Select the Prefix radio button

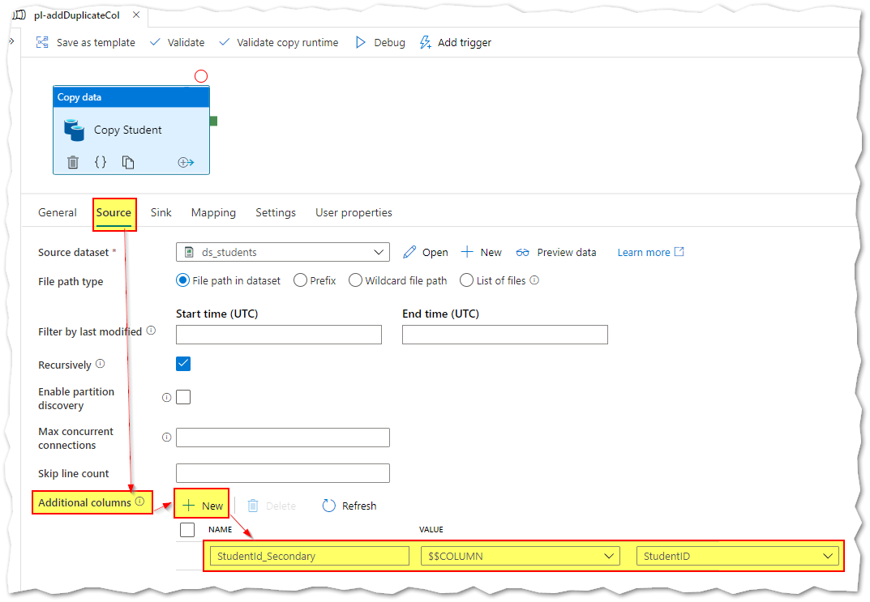coord(300,280)
